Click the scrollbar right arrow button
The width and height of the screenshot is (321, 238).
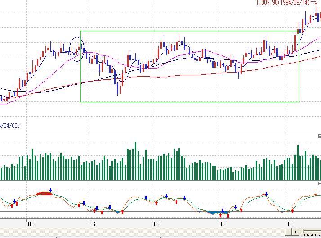pos(296,232)
